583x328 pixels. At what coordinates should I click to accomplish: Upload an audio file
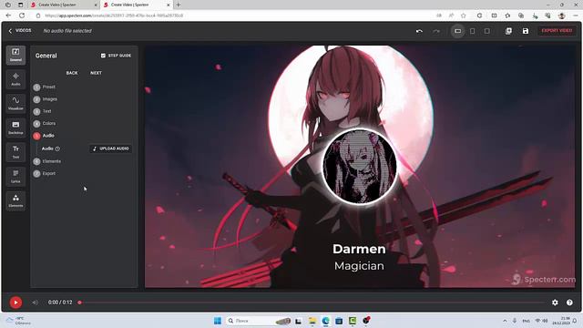click(x=111, y=149)
